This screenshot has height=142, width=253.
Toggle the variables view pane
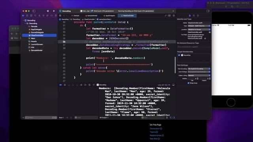pyautogui.click(x=171, y=118)
